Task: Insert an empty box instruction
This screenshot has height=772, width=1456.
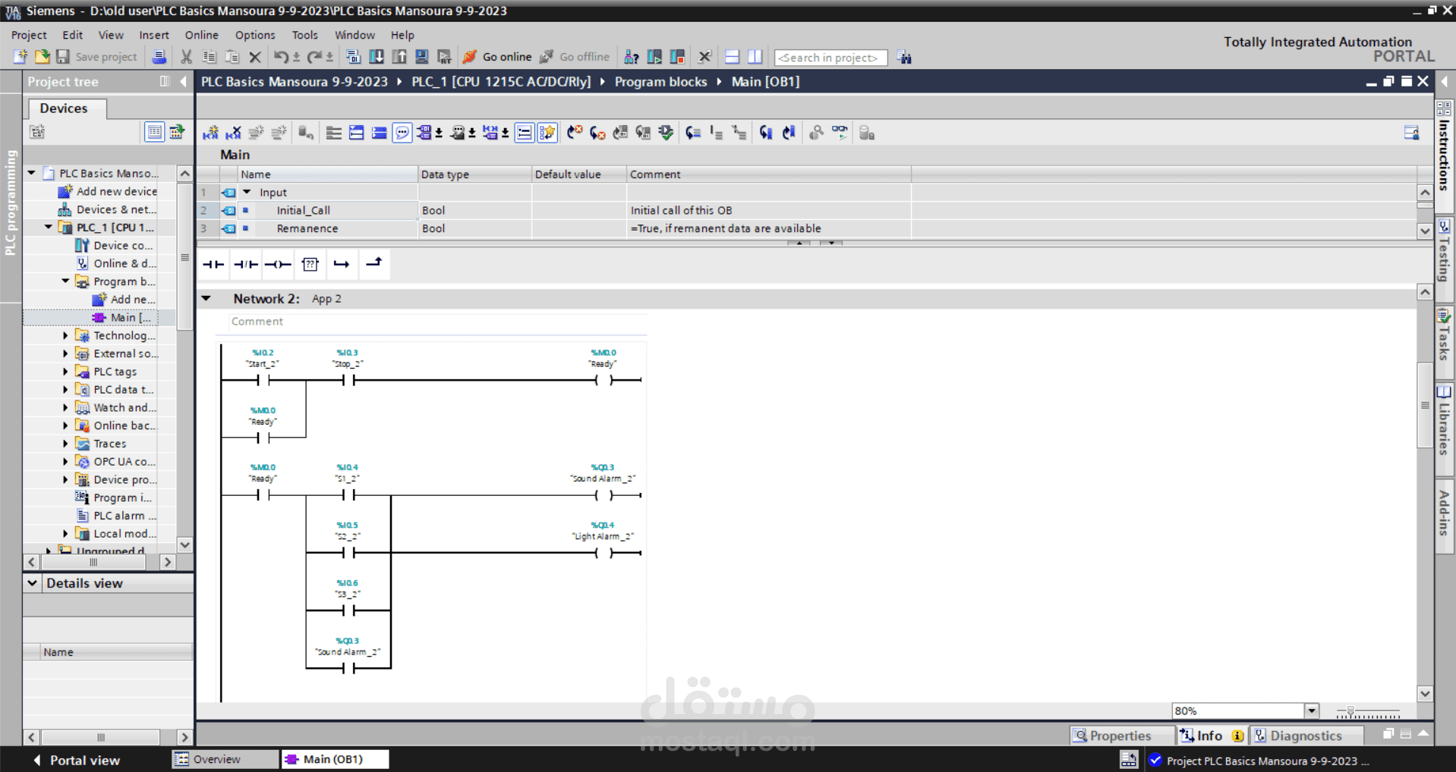Action: tap(310, 264)
